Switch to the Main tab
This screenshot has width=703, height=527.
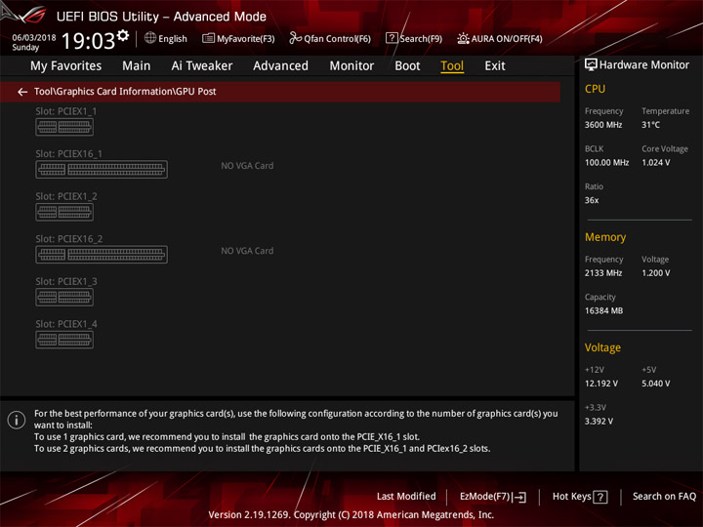(x=137, y=66)
